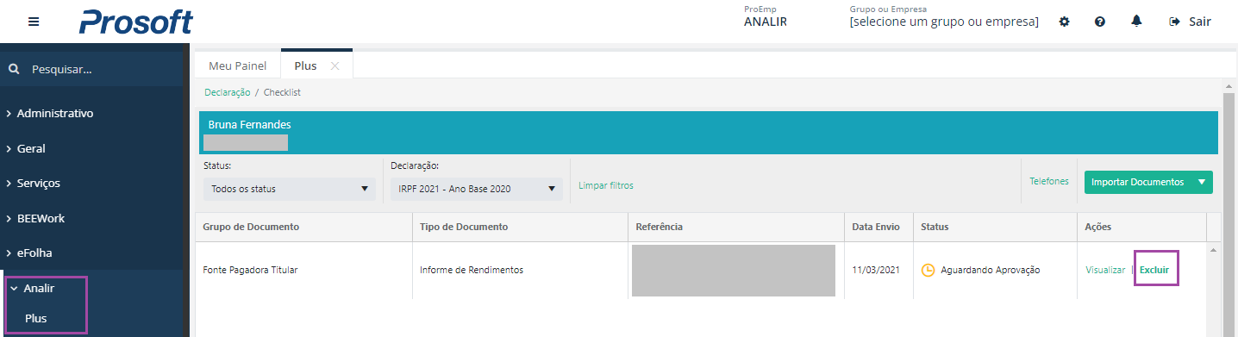This screenshot has width=1238, height=337.
Task: Switch to the Meu Painel tab
Action: [x=238, y=66]
